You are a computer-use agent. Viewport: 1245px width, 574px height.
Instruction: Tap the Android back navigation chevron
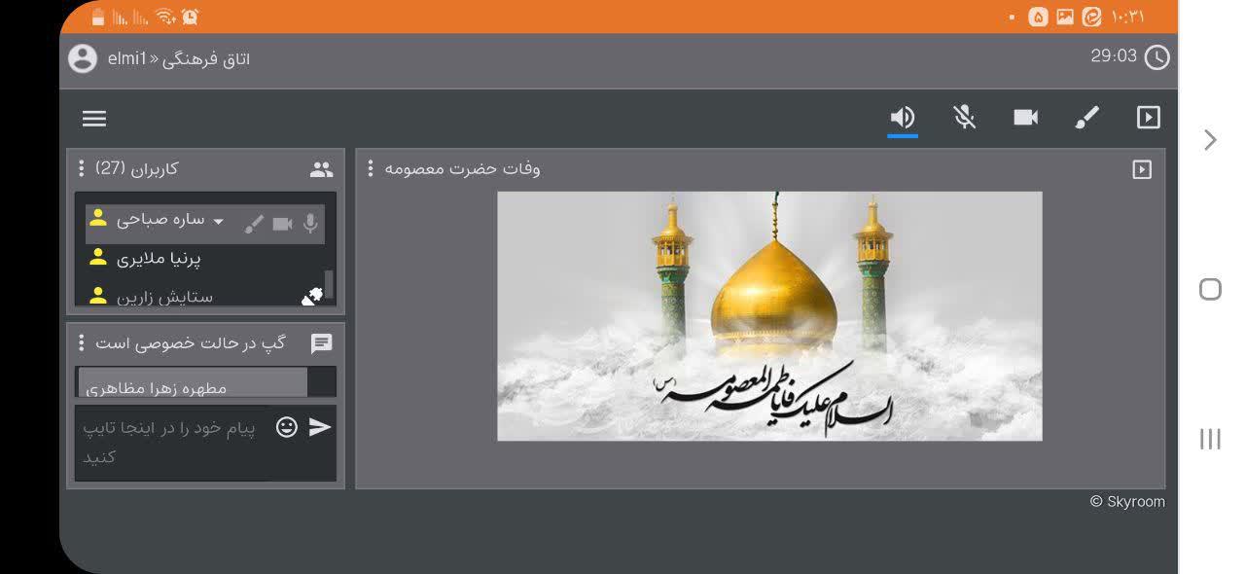tap(1210, 140)
